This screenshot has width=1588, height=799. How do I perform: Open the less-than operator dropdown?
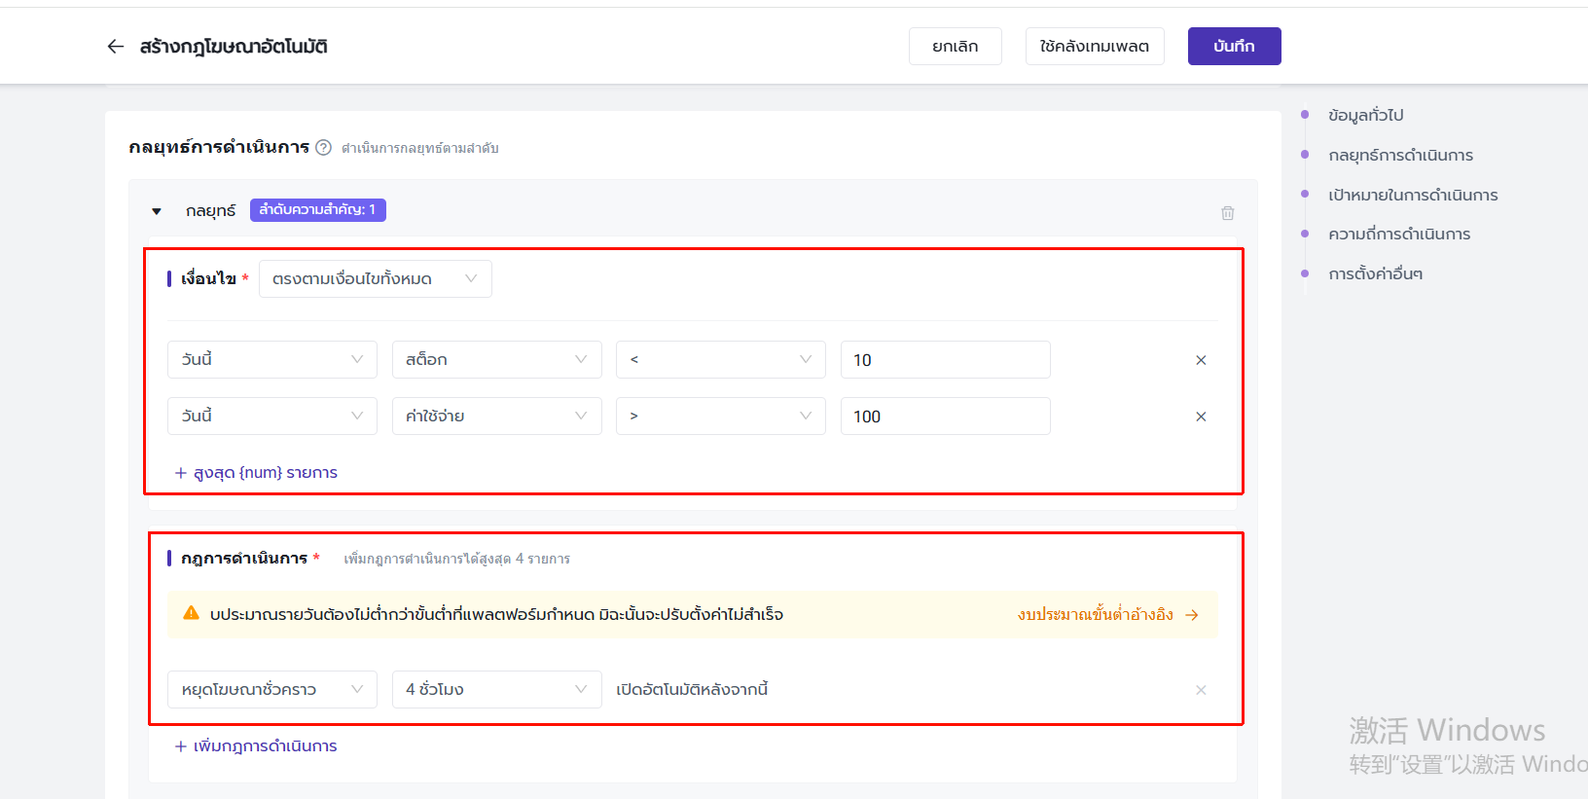pos(720,360)
